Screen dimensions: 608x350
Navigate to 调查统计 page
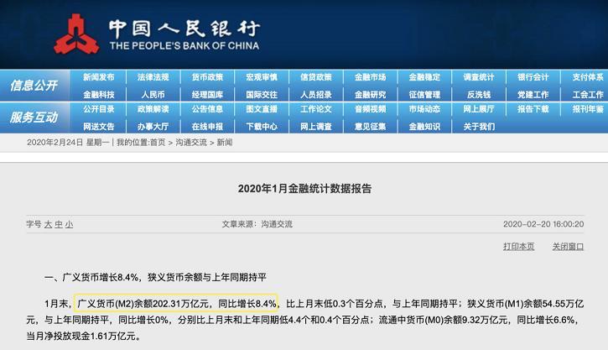click(479, 77)
